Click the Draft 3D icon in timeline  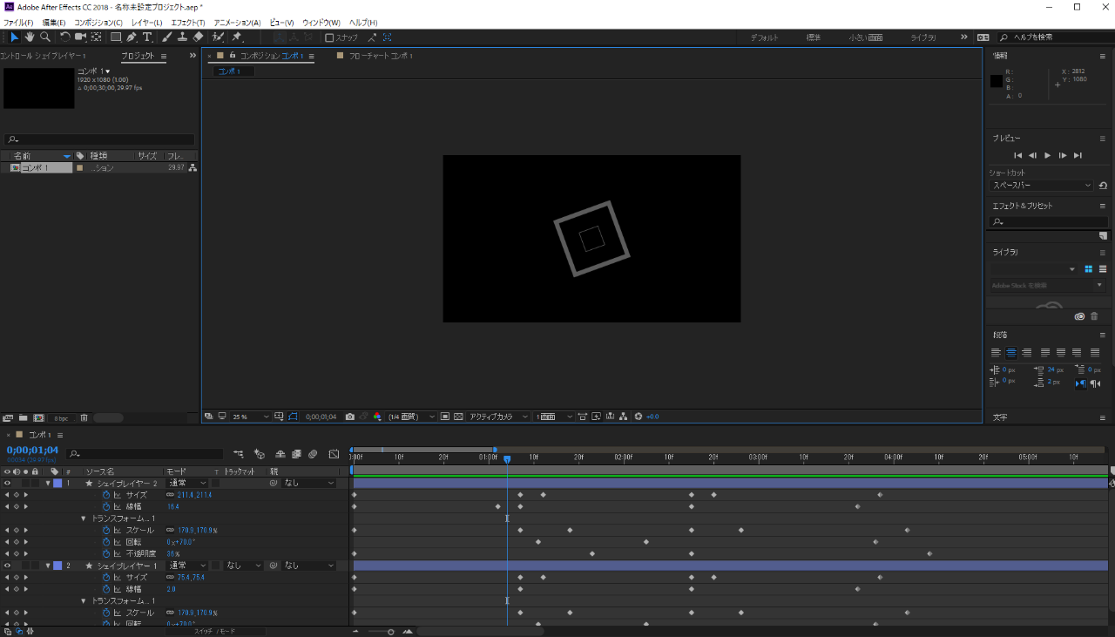(x=260, y=454)
